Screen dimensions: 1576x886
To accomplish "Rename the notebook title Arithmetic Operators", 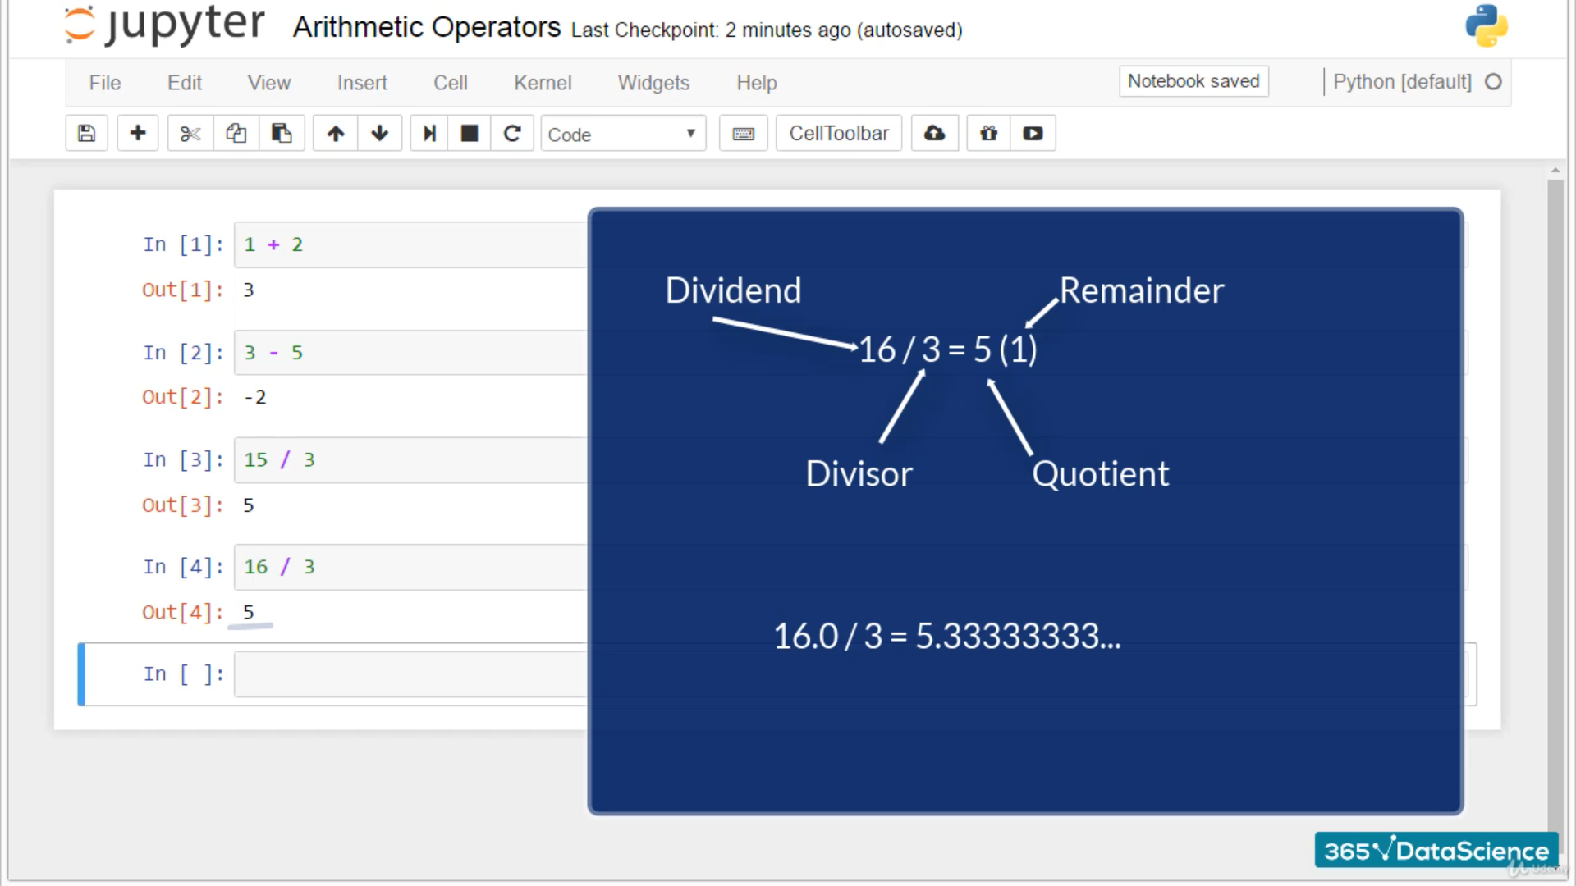I will tap(427, 28).
